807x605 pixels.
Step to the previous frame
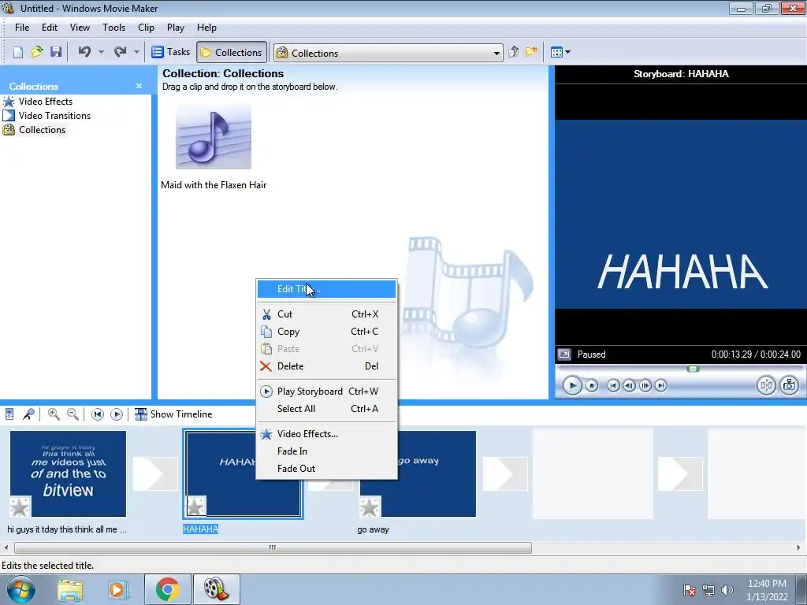pos(629,385)
